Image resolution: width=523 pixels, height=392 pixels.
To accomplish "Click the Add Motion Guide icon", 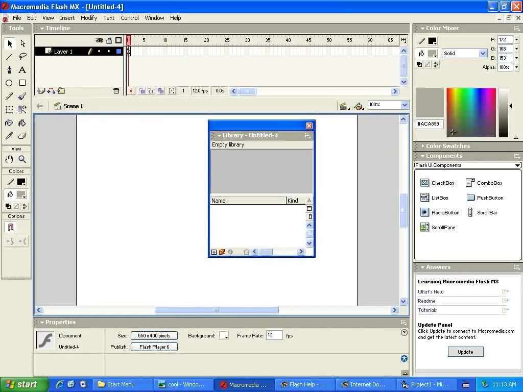I will (51, 91).
